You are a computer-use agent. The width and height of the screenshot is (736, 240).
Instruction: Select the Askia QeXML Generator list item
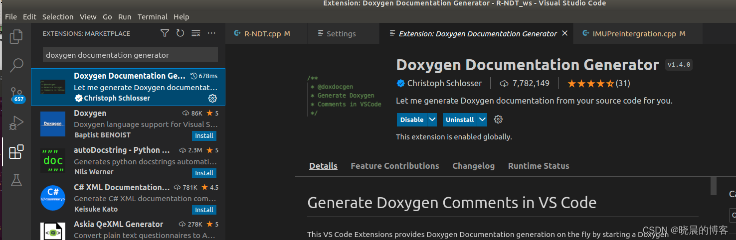tap(128, 230)
